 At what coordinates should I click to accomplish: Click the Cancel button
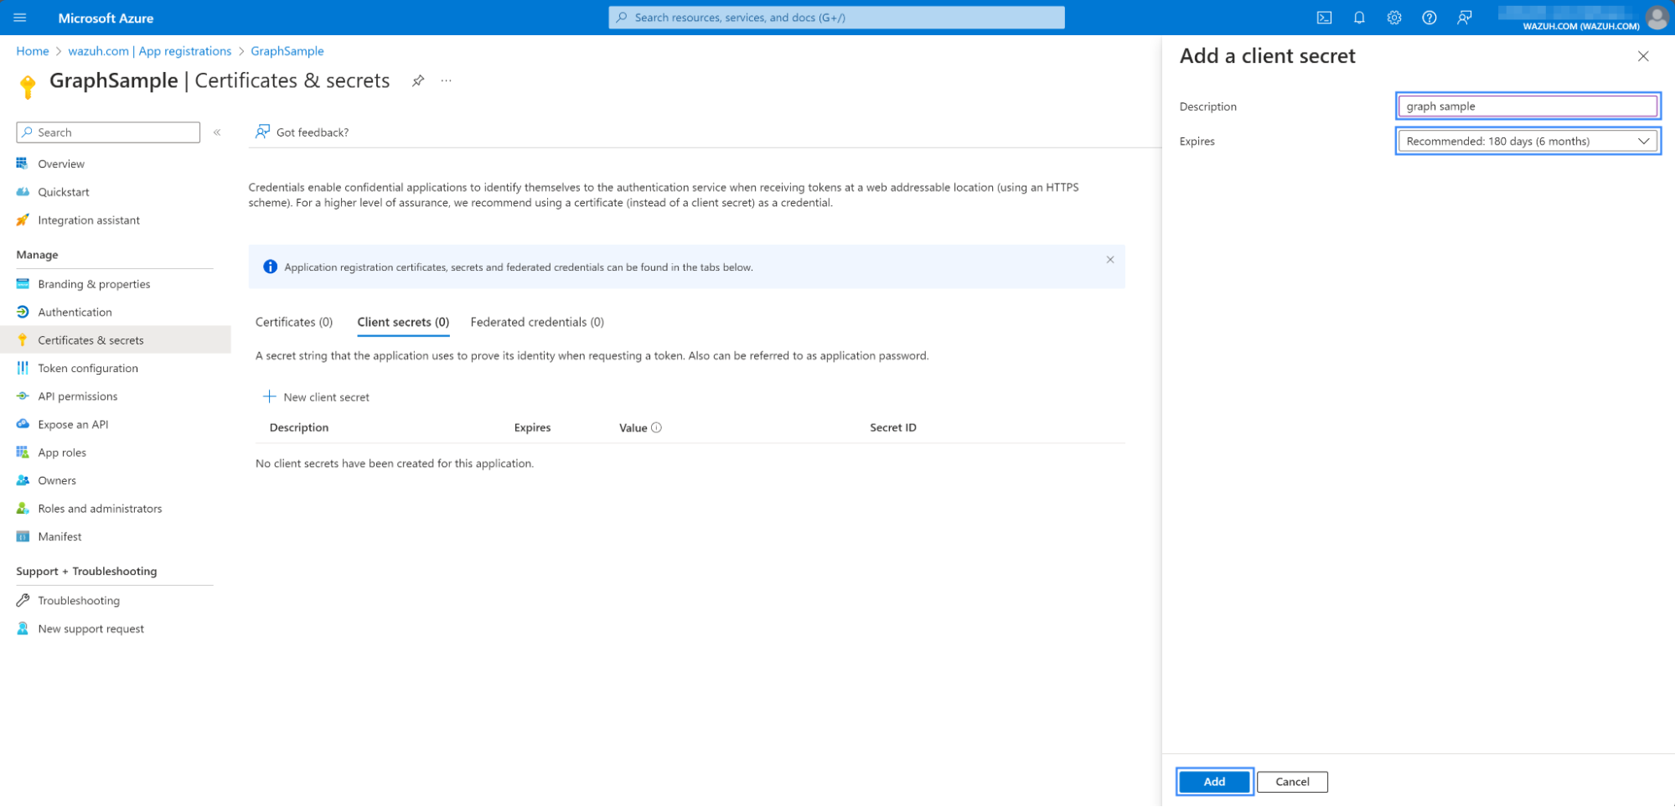coord(1291,782)
